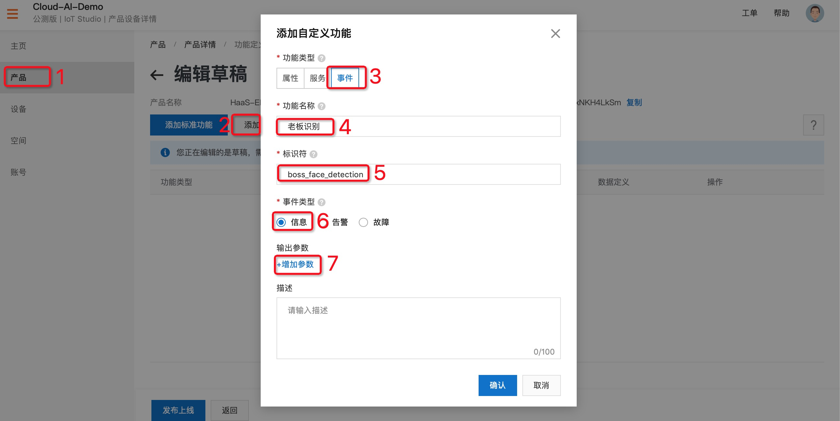The height and width of the screenshot is (421, 840).
Task: Switch function type to 属性
Action: [x=290, y=78]
